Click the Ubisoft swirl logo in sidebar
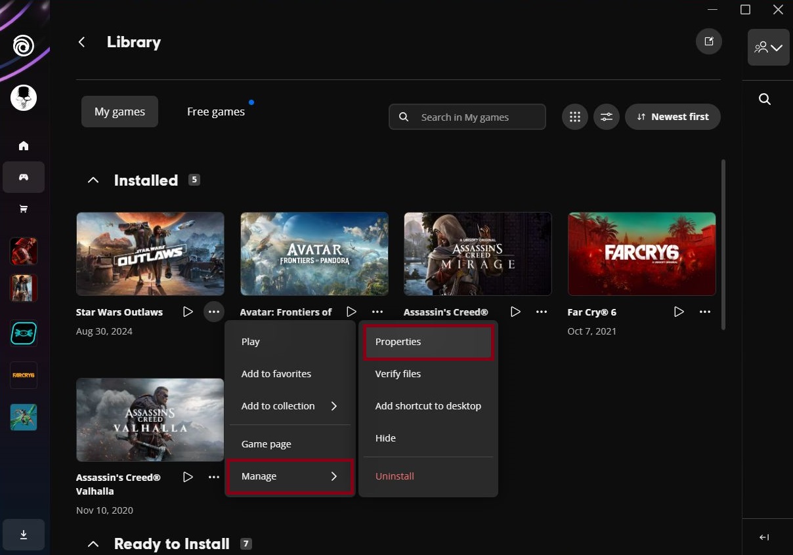 pyautogui.click(x=24, y=46)
